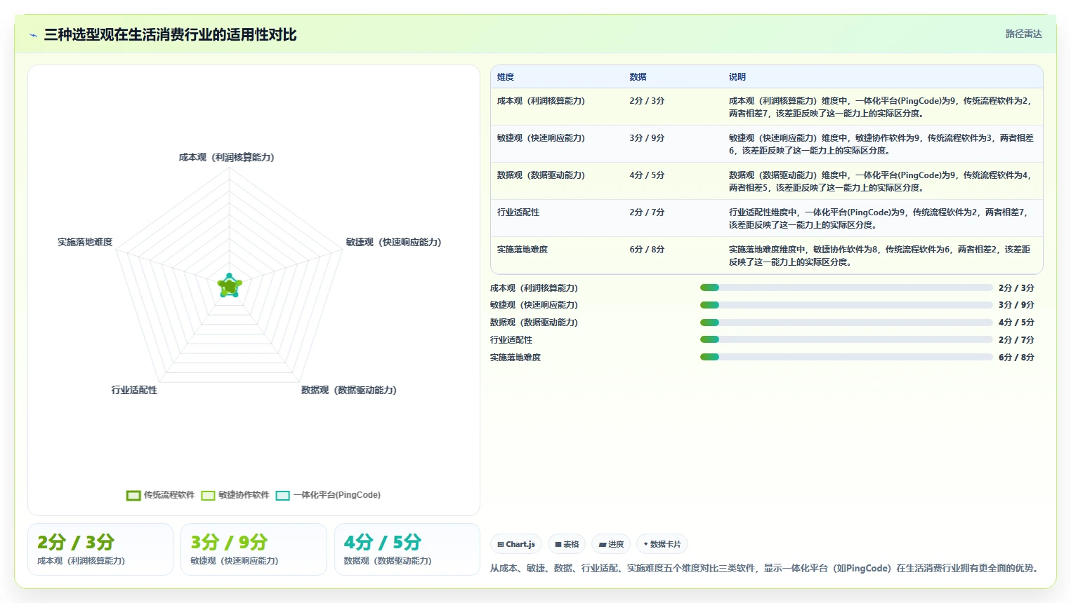The height and width of the screenshot is (603, 1071).
Task: Click the 实施落地难度 progress bar
Action: 846,357
